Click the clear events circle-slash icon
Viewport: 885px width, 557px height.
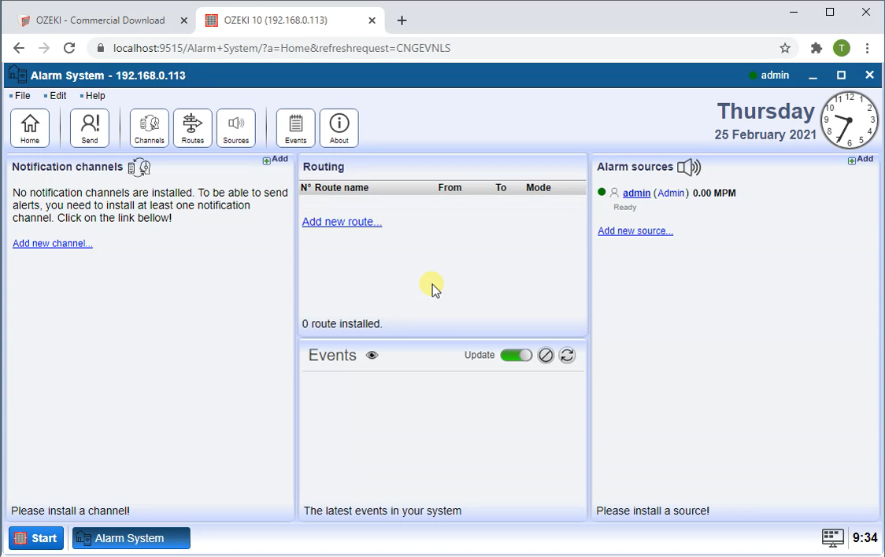point(546,355)
